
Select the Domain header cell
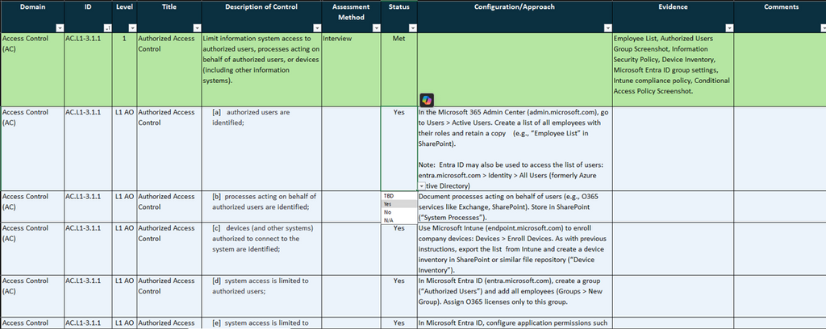click(x=32, y=17)
